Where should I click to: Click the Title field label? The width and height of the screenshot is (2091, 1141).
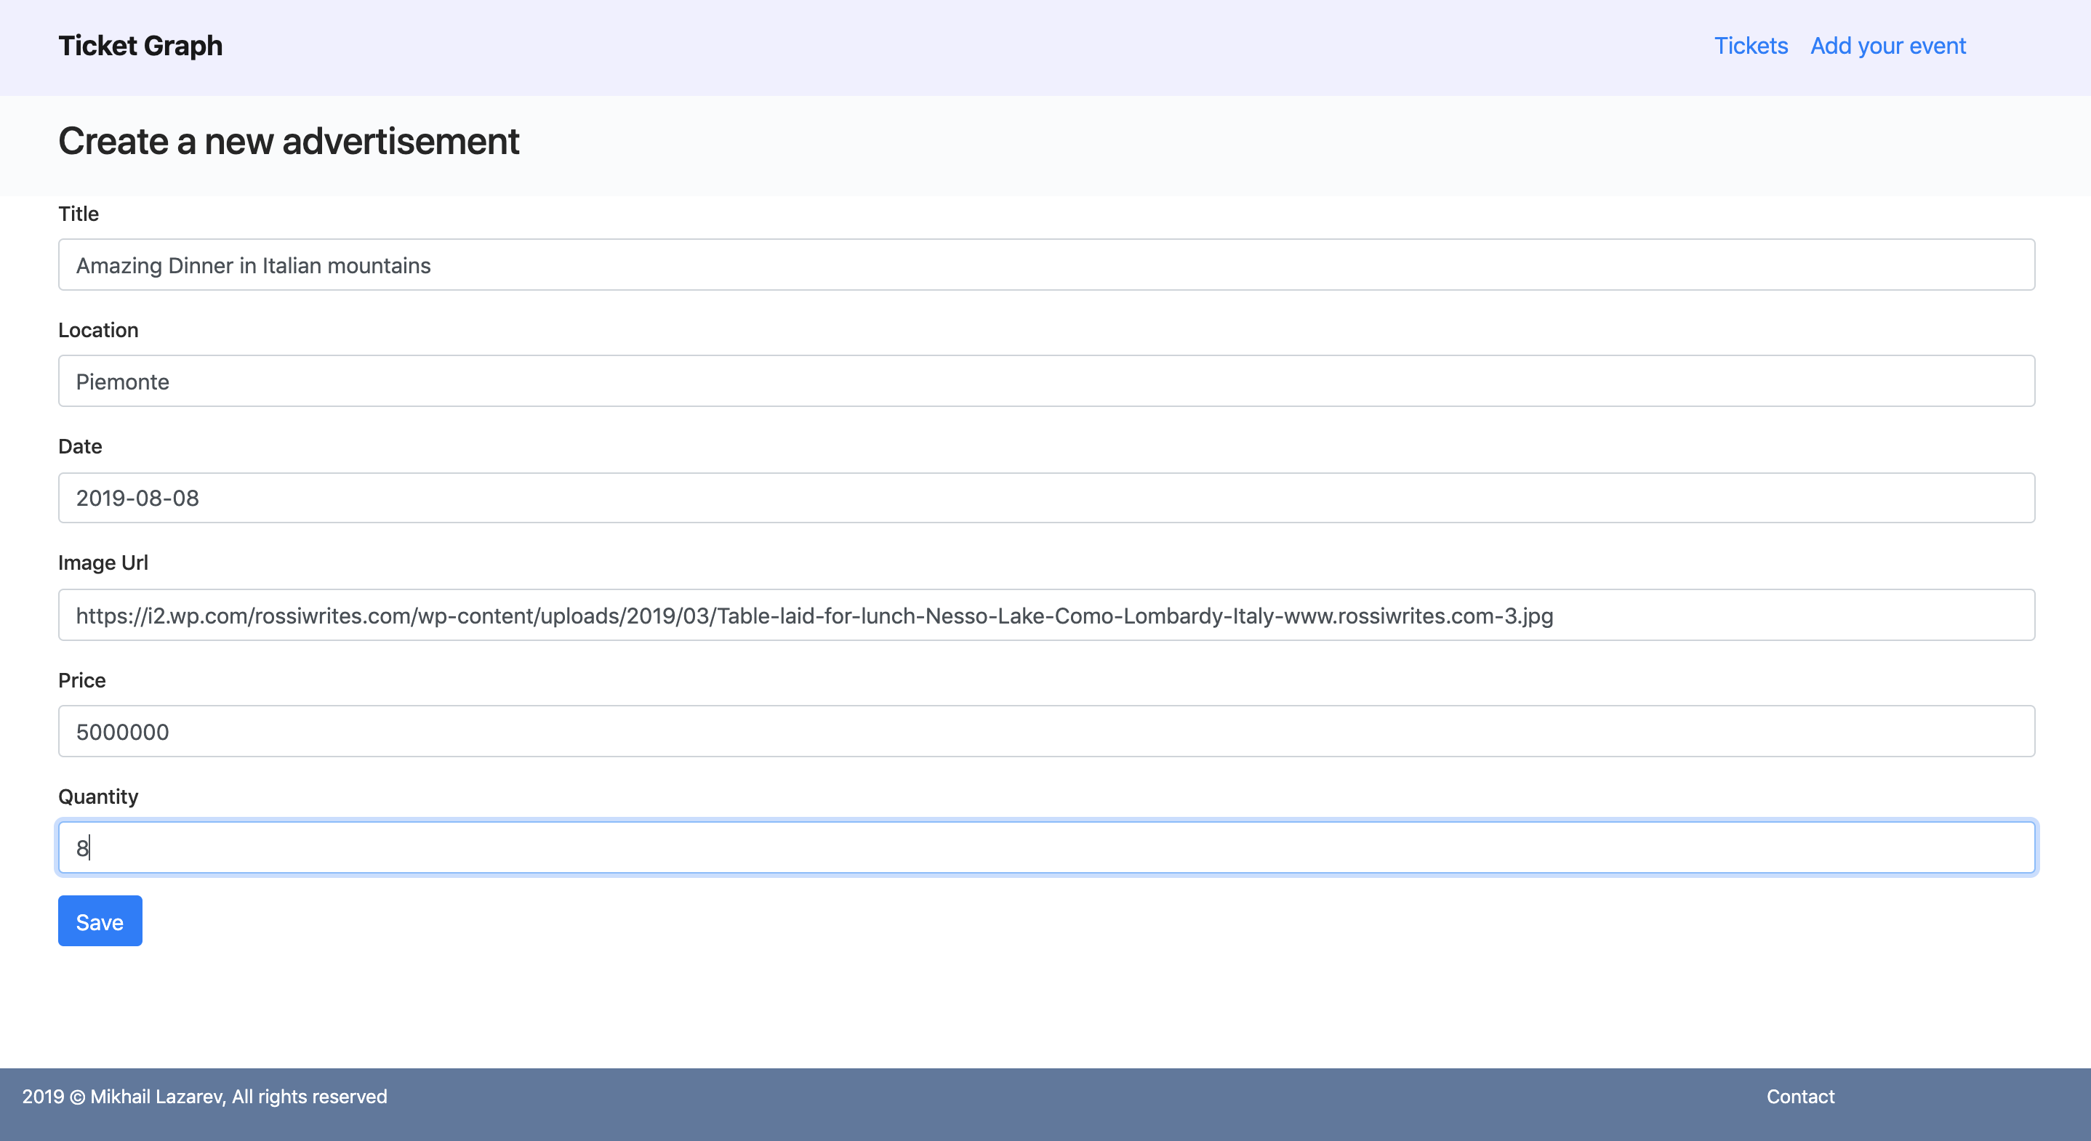79,214
